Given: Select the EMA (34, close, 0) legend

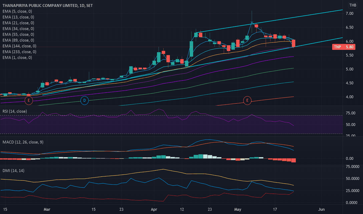Looking at the screenshot, I should [18, 29].
